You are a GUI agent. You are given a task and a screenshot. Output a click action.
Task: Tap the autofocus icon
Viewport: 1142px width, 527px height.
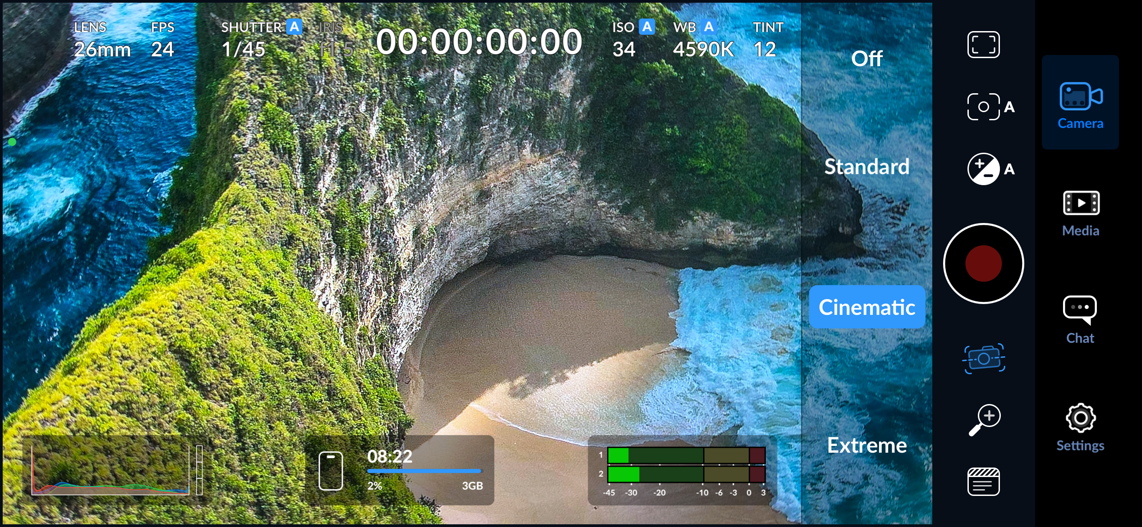[984, 107]
